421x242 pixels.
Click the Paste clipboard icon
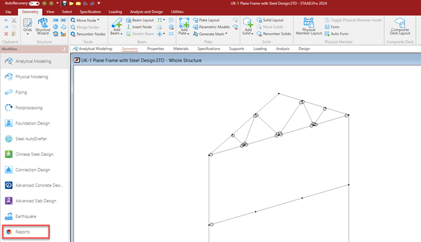[14, 34]
